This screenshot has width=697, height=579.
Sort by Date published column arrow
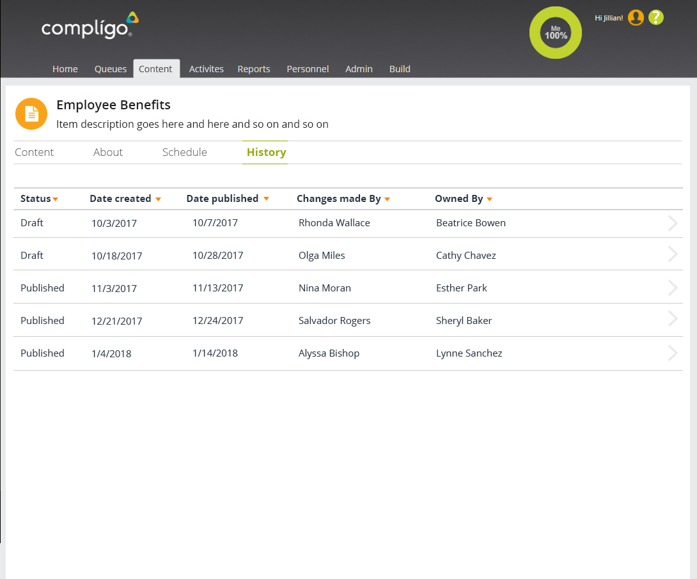[x=266, y=199]
